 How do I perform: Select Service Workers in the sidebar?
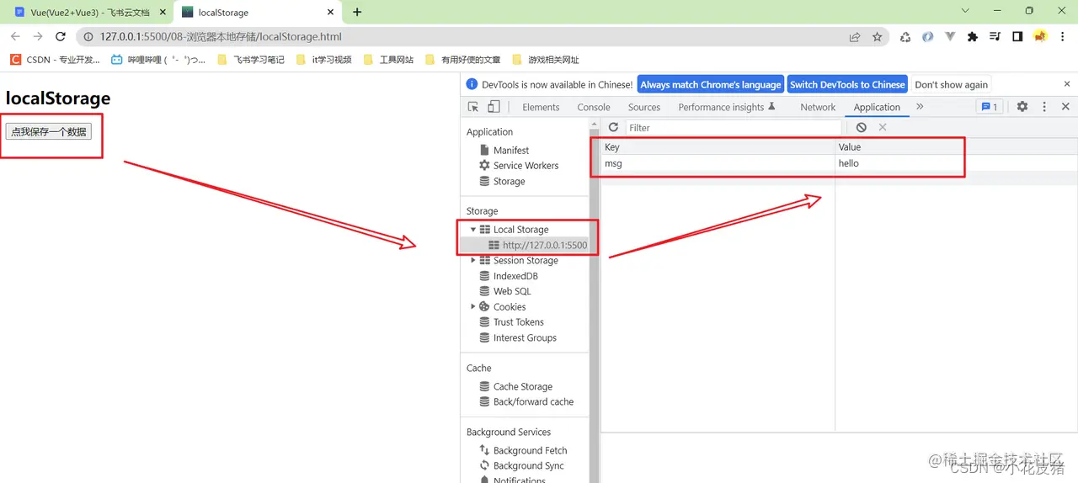click(526, 166)
